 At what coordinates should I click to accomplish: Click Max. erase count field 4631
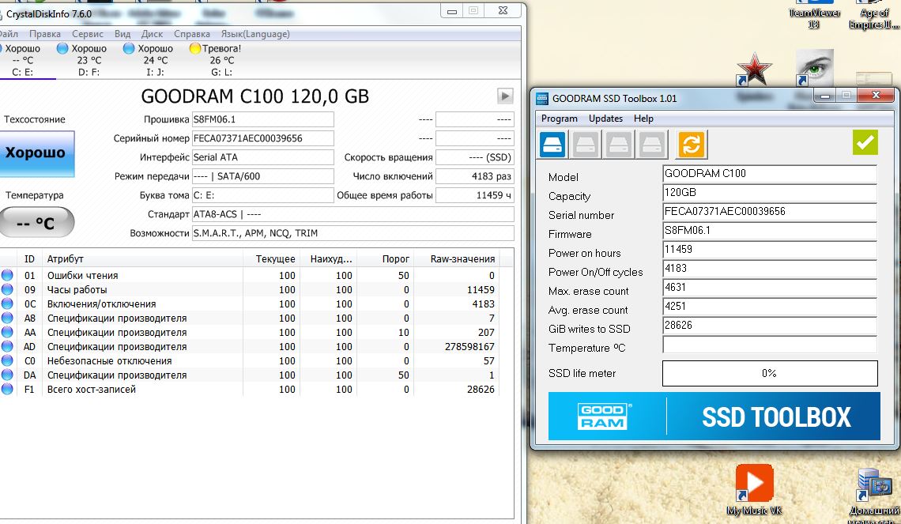tap(770, 287)
